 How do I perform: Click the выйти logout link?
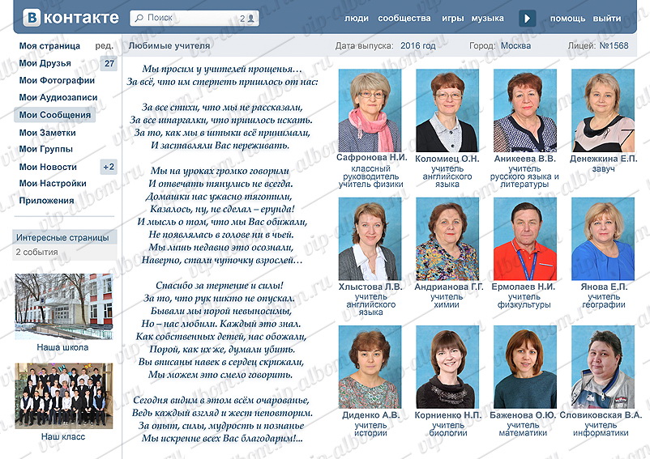607,18
